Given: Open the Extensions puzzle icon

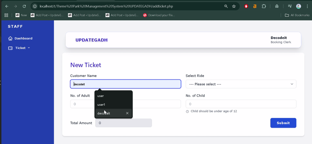Looking at the screenshot, I should click(264, 6).
